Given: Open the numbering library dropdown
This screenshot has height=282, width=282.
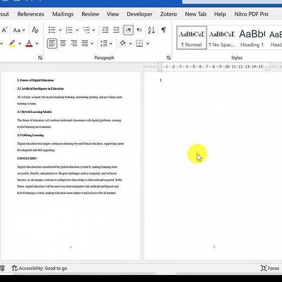Looking at the screenshot, I should (x=77, y=30).
